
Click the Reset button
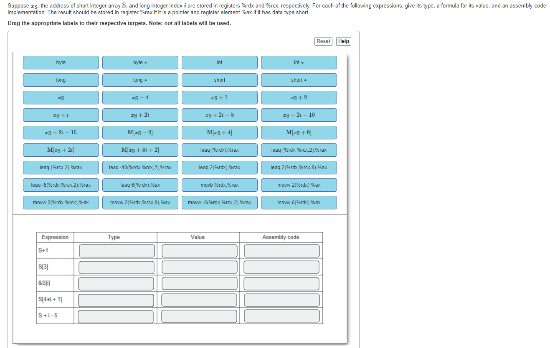323,41
